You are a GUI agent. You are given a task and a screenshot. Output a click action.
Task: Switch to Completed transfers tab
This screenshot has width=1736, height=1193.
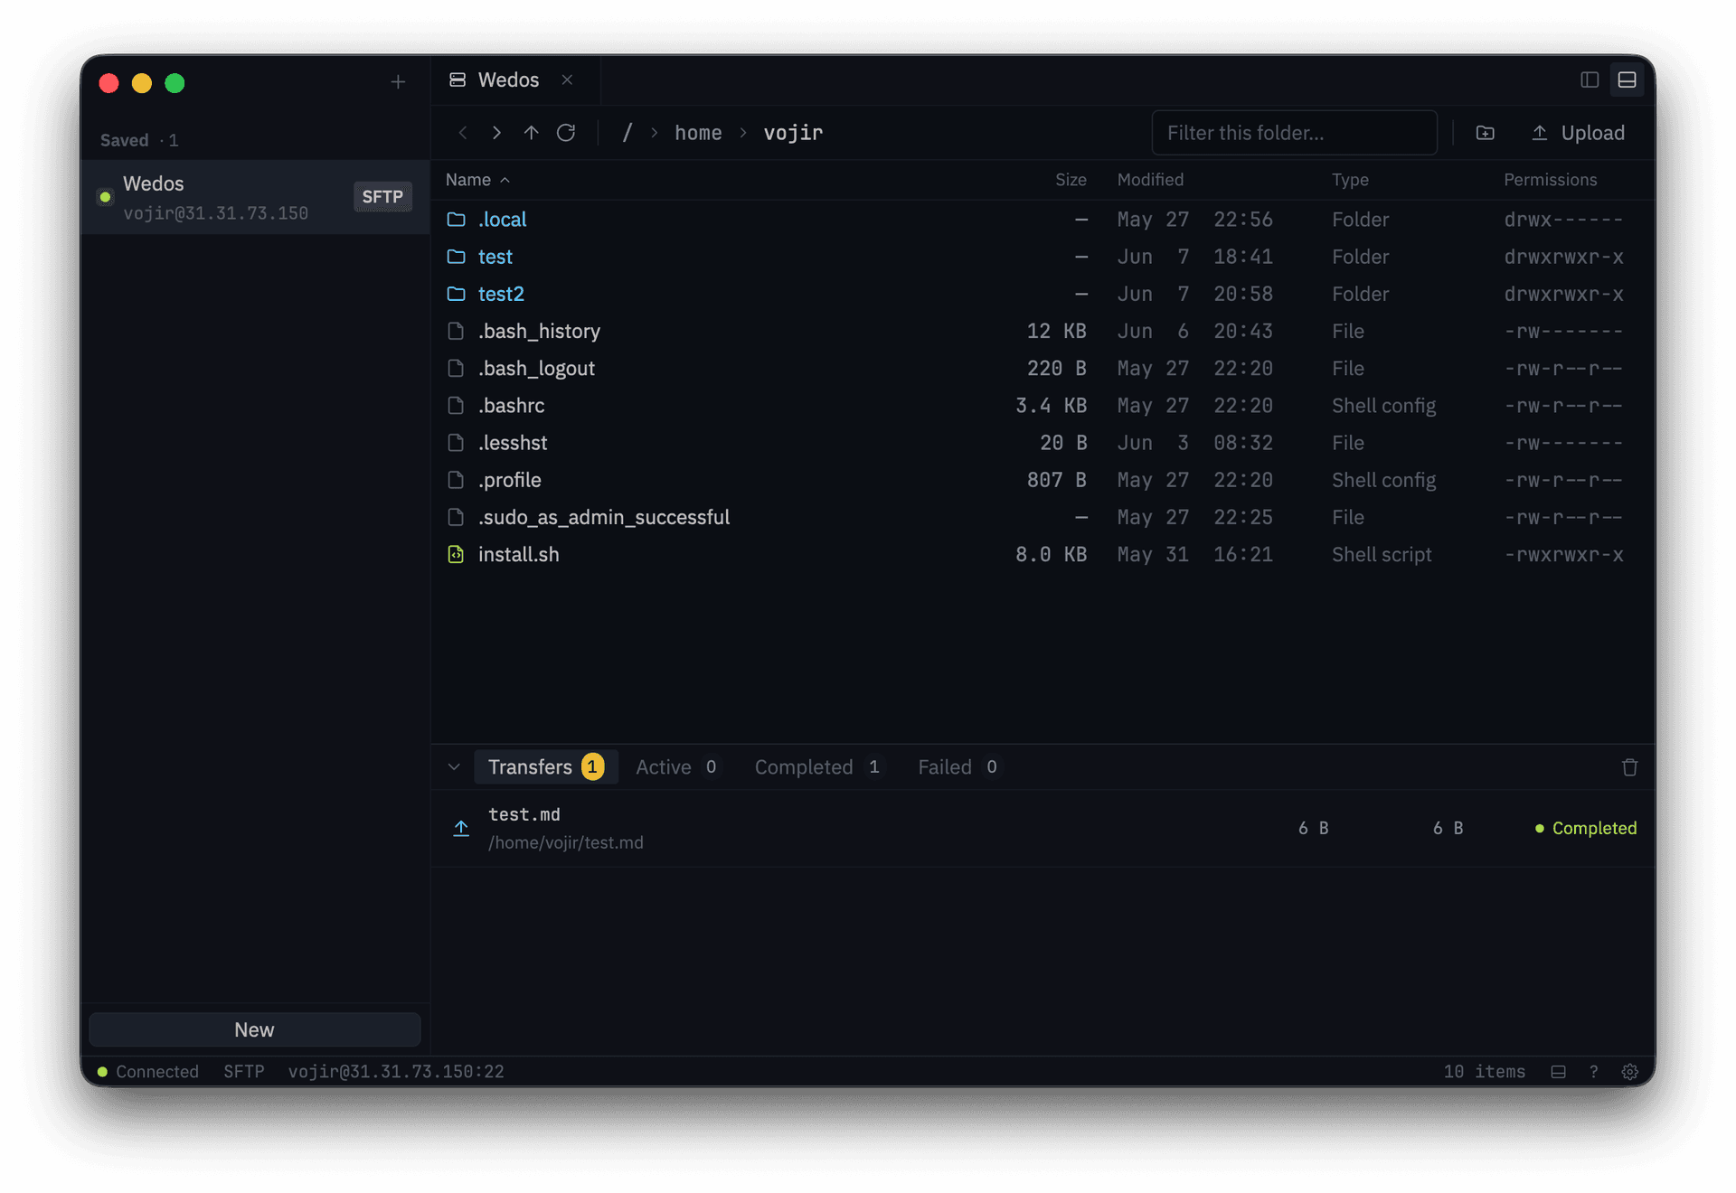coord(817,767)
